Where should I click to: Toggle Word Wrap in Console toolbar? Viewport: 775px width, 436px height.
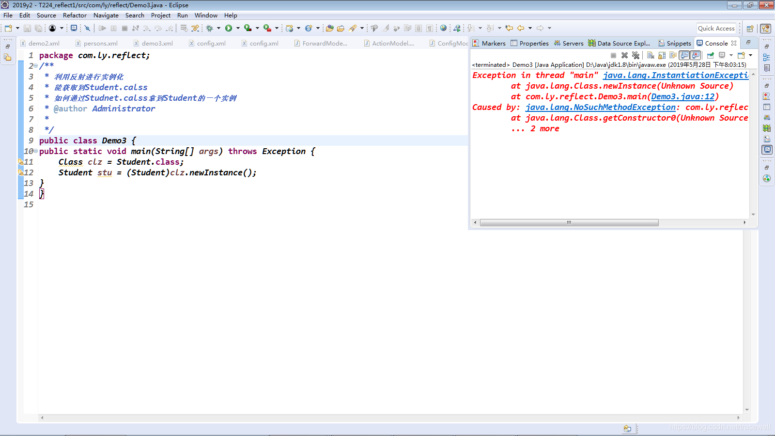point(673,55)
